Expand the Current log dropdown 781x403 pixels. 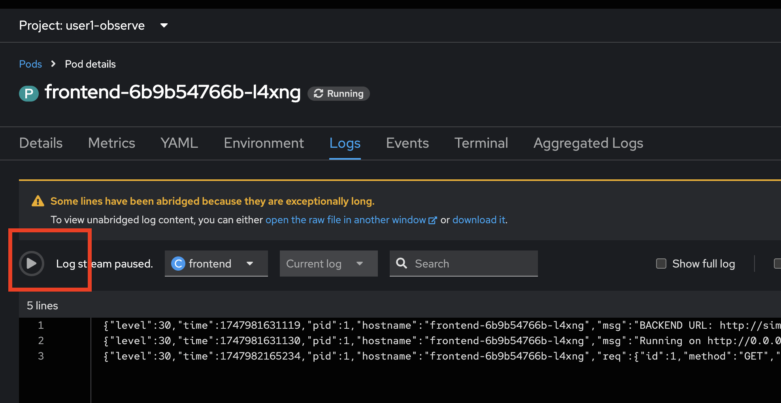point(329,264)
